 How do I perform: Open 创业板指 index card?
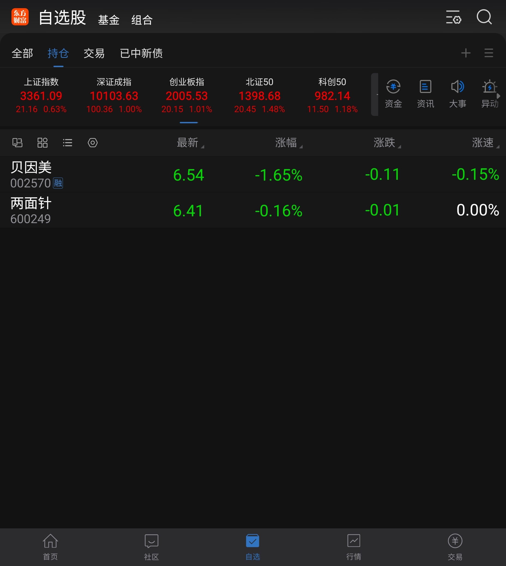pos(186,95)
